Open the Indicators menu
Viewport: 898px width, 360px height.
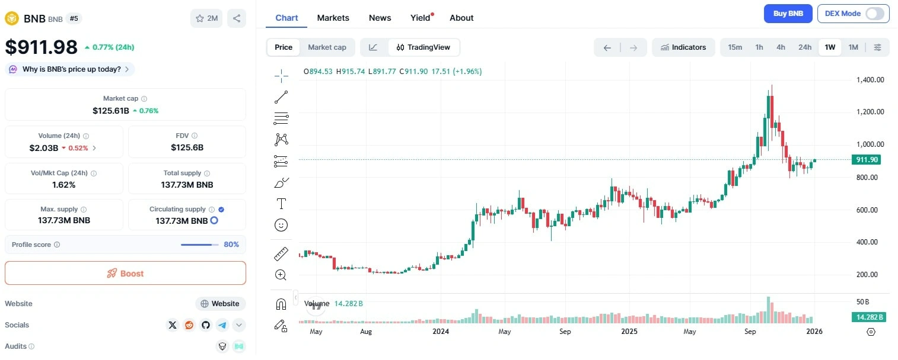683,47
